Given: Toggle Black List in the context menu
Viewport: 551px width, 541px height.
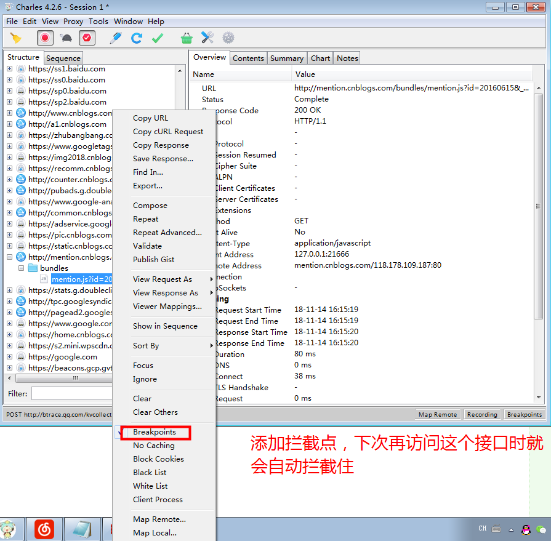Looking at the screenshot, I should click(x=150, y=473).
